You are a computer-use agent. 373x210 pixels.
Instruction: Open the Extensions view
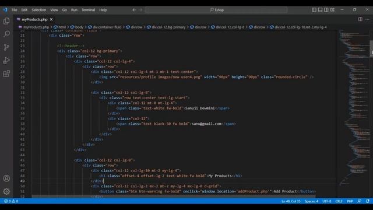[x=6, y=73]
